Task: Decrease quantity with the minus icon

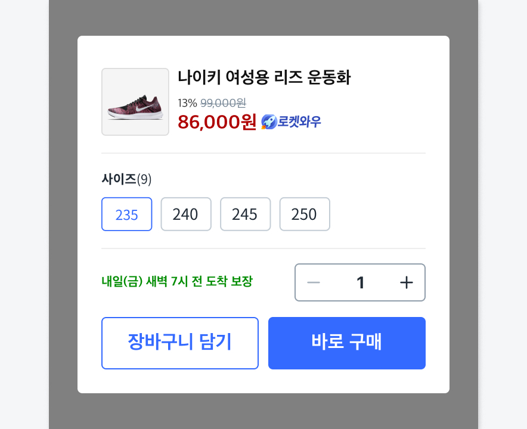Action: pyautogui.click(x=314, y=282)
